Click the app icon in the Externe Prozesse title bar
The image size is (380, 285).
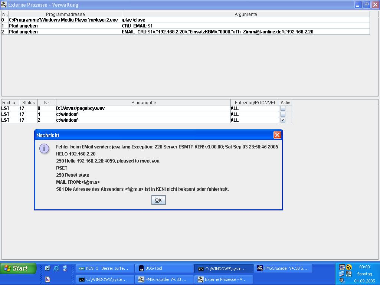coord(4,5)
